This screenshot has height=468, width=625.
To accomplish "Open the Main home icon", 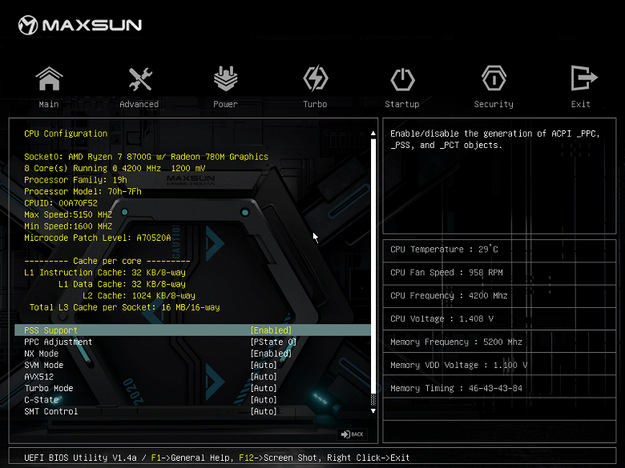I will point(49,79).
